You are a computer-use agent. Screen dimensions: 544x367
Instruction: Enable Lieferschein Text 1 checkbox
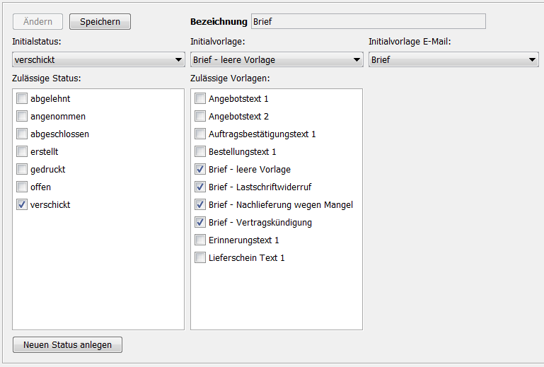click(x=201, y=258)
